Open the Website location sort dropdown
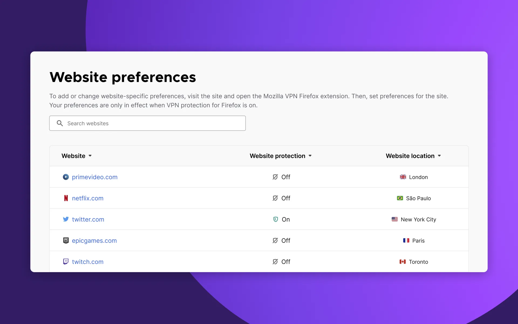This screenshot has height=324, width=518. pyautogui.click(x=439, y=156)
